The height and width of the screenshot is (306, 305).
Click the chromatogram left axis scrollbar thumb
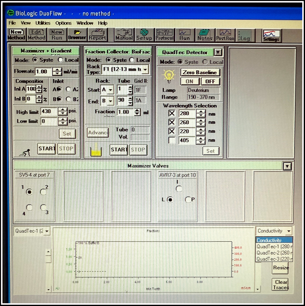48,259
